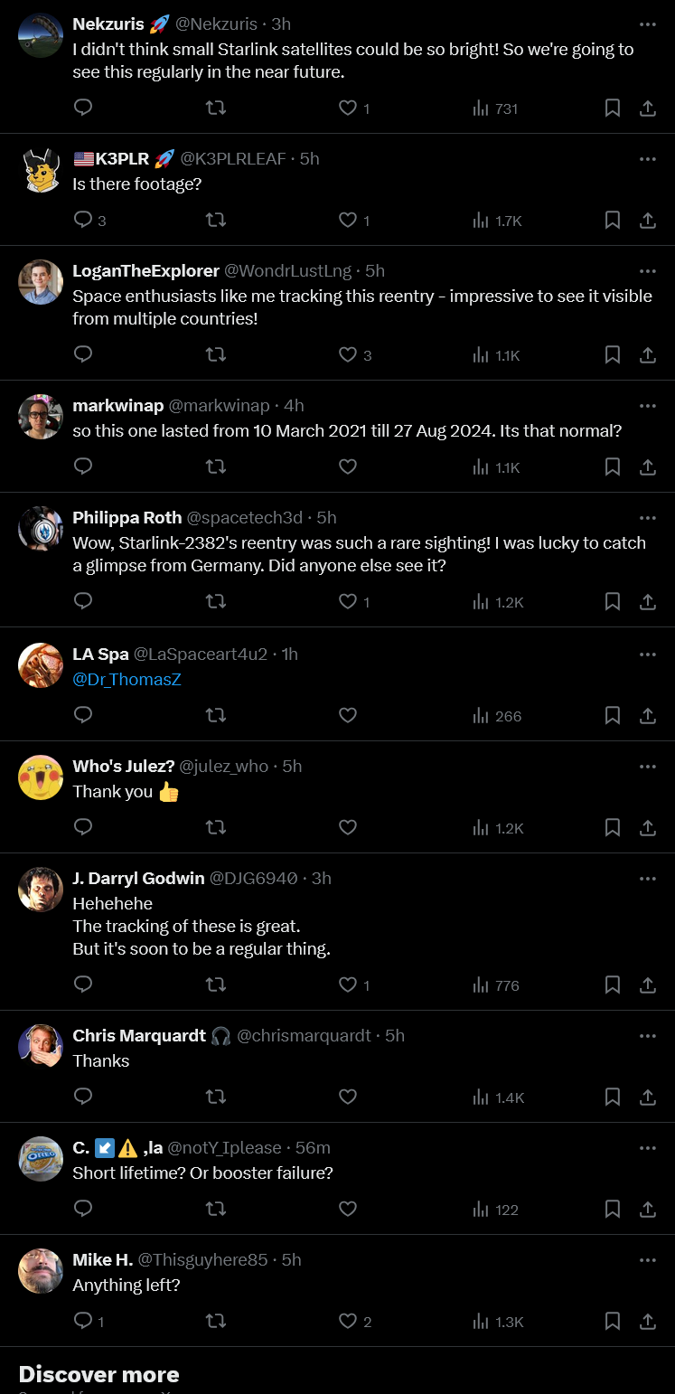Open the @chrismarquardt handle link
The width and height of the screenshot is (675, 1394).
pos(304,1036)
